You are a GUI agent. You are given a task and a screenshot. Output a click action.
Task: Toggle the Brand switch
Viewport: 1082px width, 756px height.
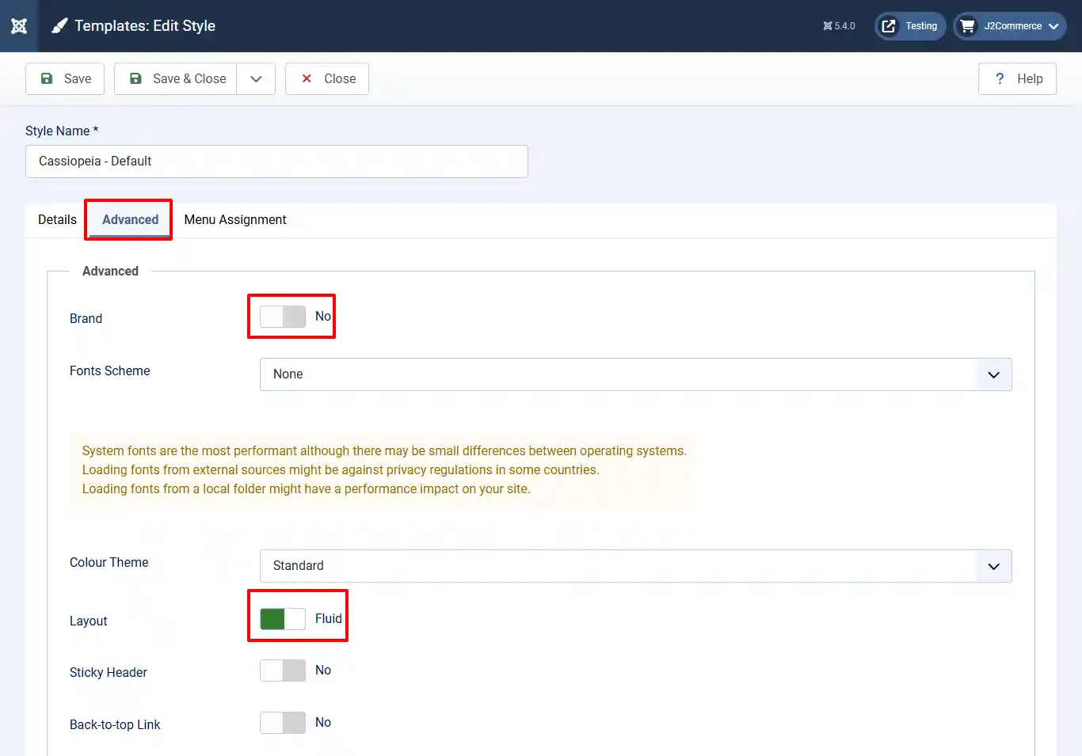click(283, 317)
